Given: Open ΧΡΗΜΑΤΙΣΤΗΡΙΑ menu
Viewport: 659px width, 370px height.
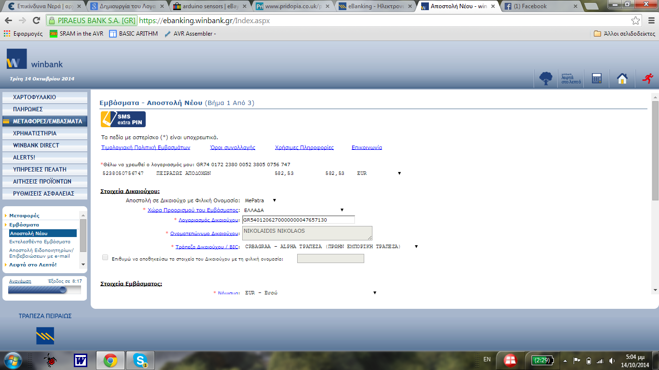Looking at the screenshot, I should (x=45, y=133).
